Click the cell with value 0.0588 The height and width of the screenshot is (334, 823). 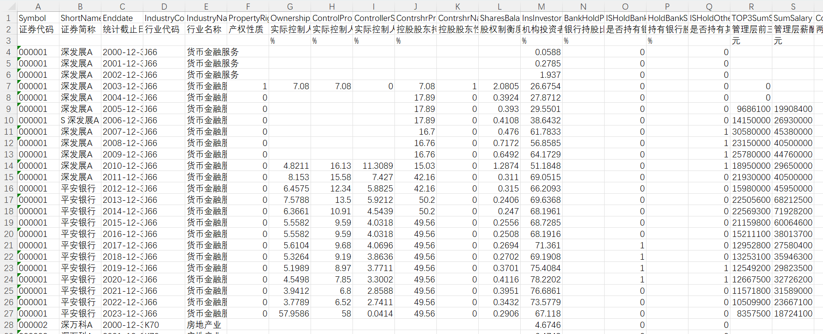[541, 52]
